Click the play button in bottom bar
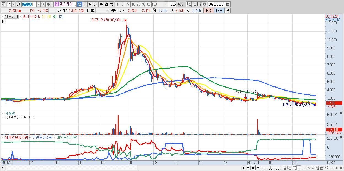 coord(244,168)
